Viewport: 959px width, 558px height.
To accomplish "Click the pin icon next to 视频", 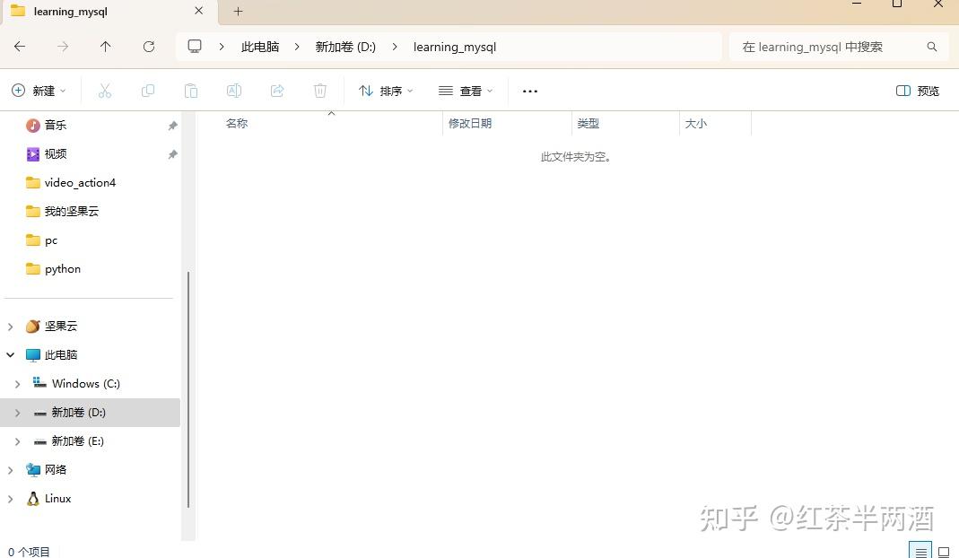I will click(x=172, y=153).
